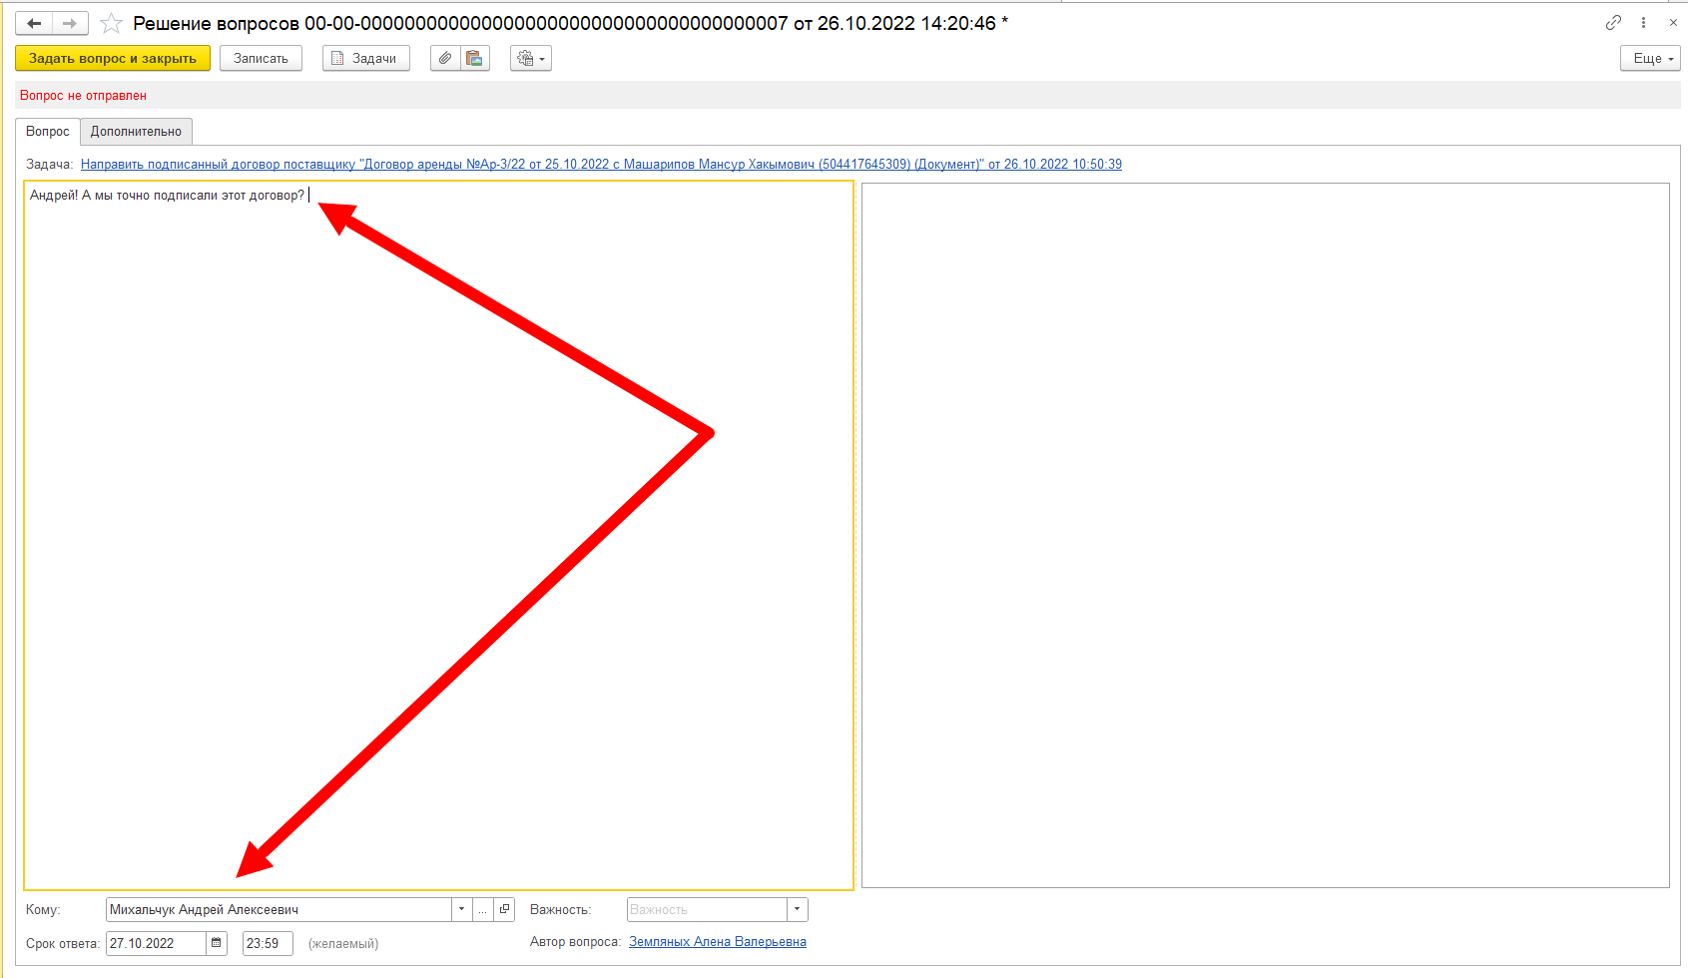Attach a file with the paperclip icon
Image resolution: width=1688 pixels, height=978 pixels.
click(445, 58)
